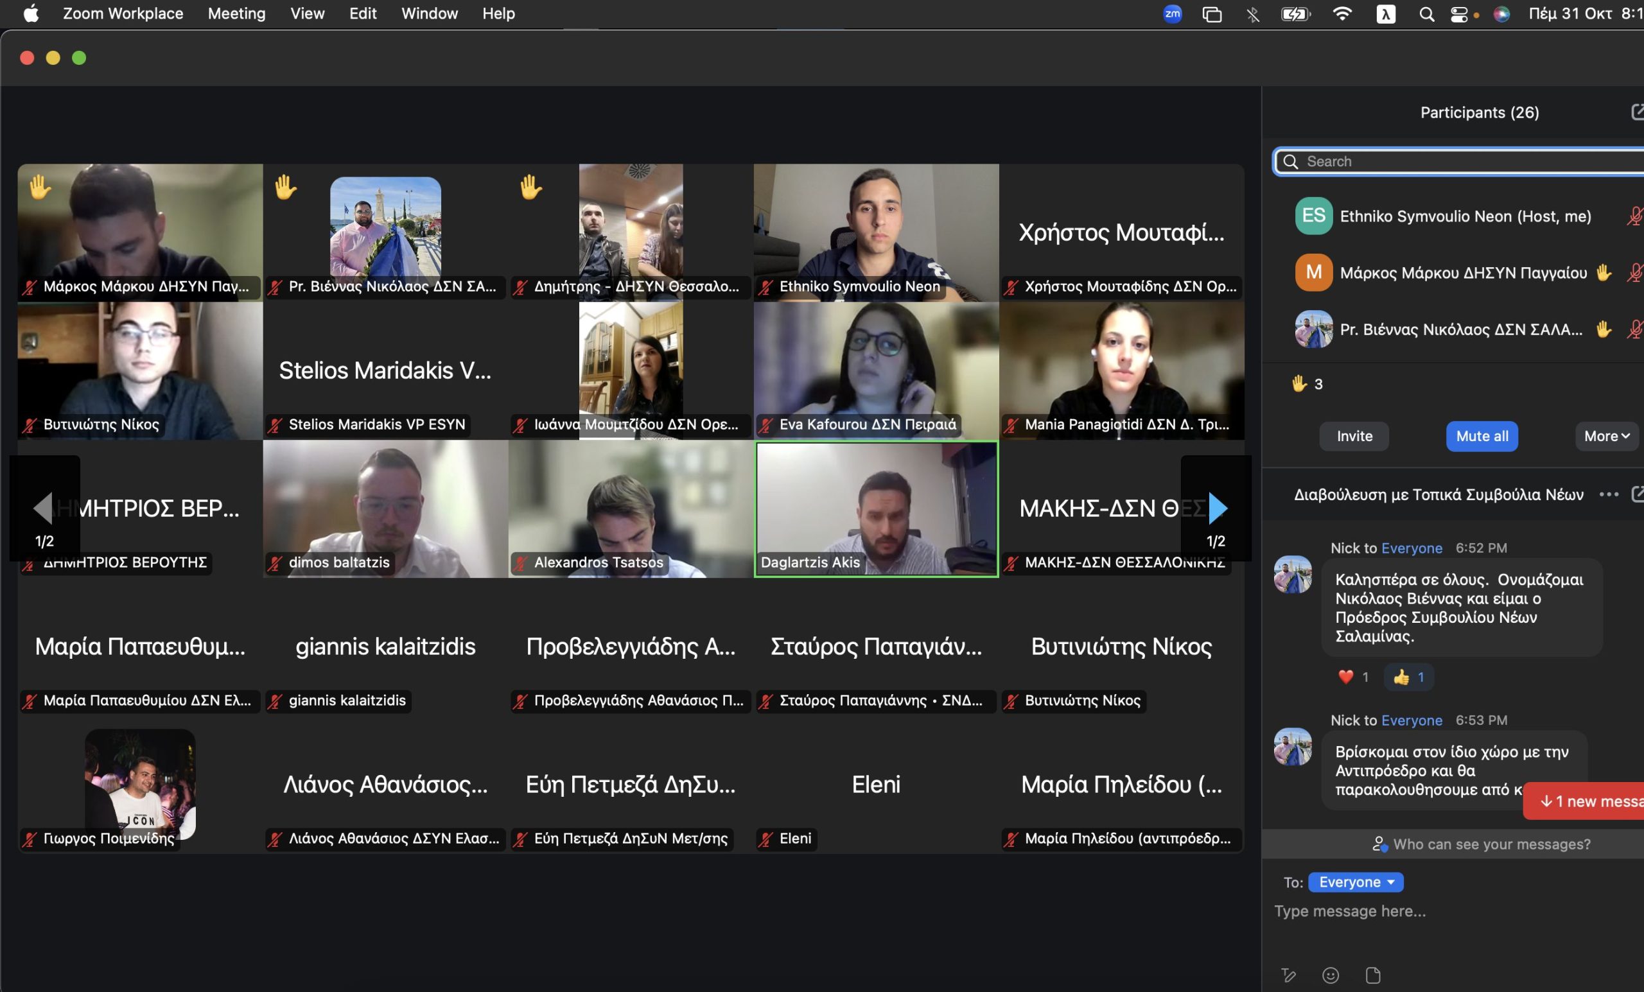
Task: Click the file attachment icon in chat
Action: click(1372, 975)
